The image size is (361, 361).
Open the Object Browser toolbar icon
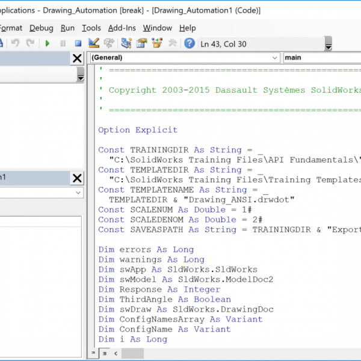tap(157, 43)
